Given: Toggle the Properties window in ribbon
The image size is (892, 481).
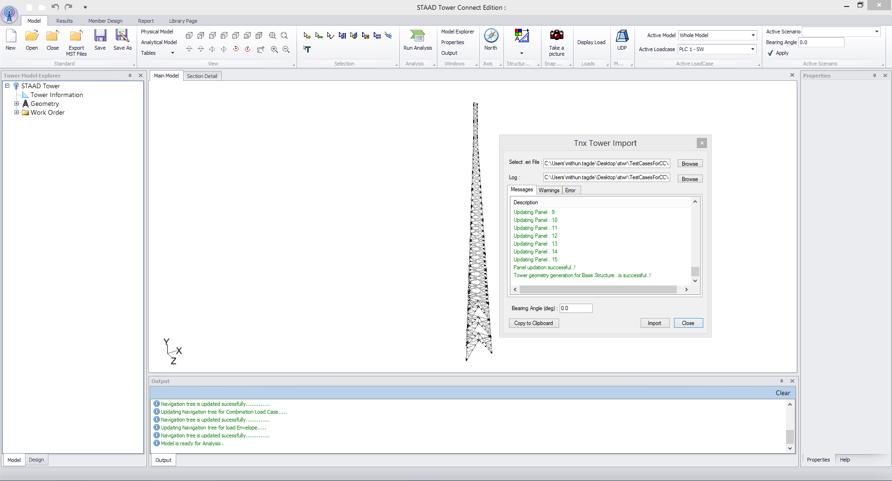Looking at the screenshot, I should coord(452,42).
